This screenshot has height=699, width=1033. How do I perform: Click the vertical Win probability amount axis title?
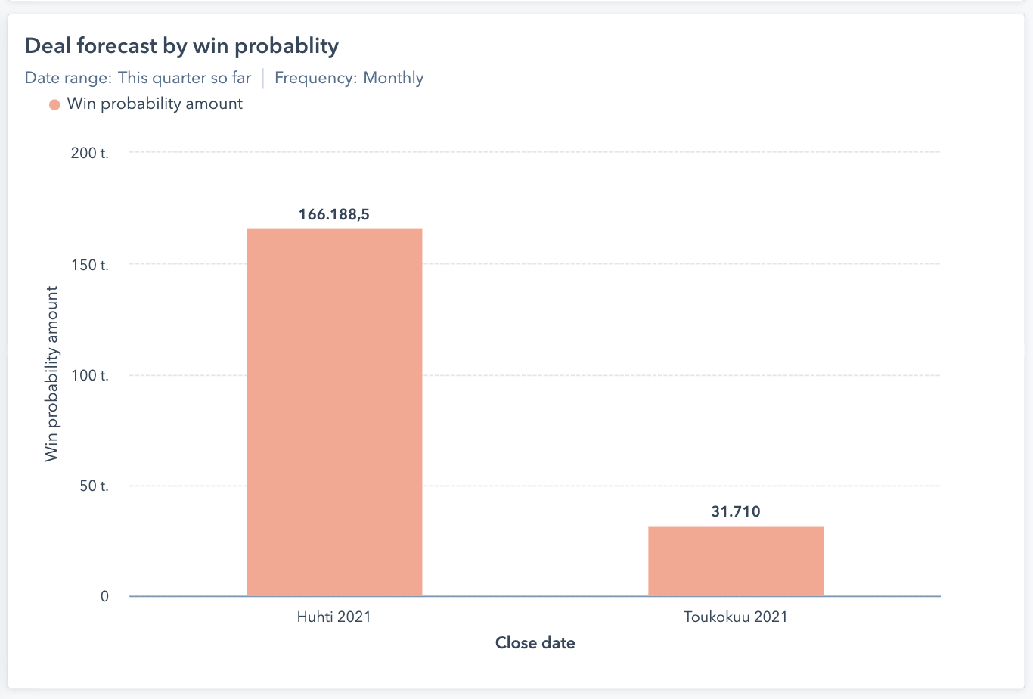[51, 374]
